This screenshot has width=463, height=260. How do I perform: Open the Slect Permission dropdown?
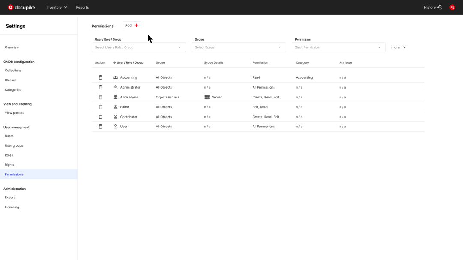(x=338, y=47)
